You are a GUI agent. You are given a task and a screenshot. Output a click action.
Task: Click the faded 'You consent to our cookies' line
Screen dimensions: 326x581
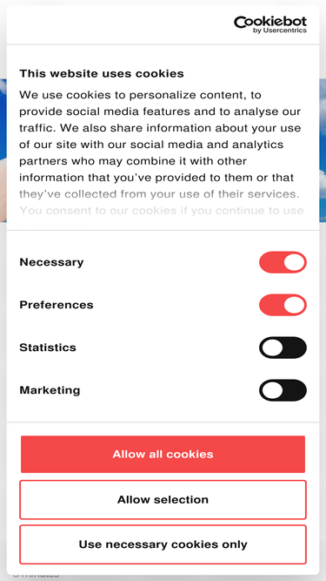tap(161, 211)
